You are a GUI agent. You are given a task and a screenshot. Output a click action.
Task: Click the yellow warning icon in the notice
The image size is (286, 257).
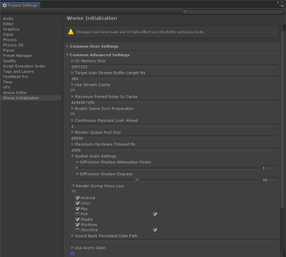click(71, 32)
